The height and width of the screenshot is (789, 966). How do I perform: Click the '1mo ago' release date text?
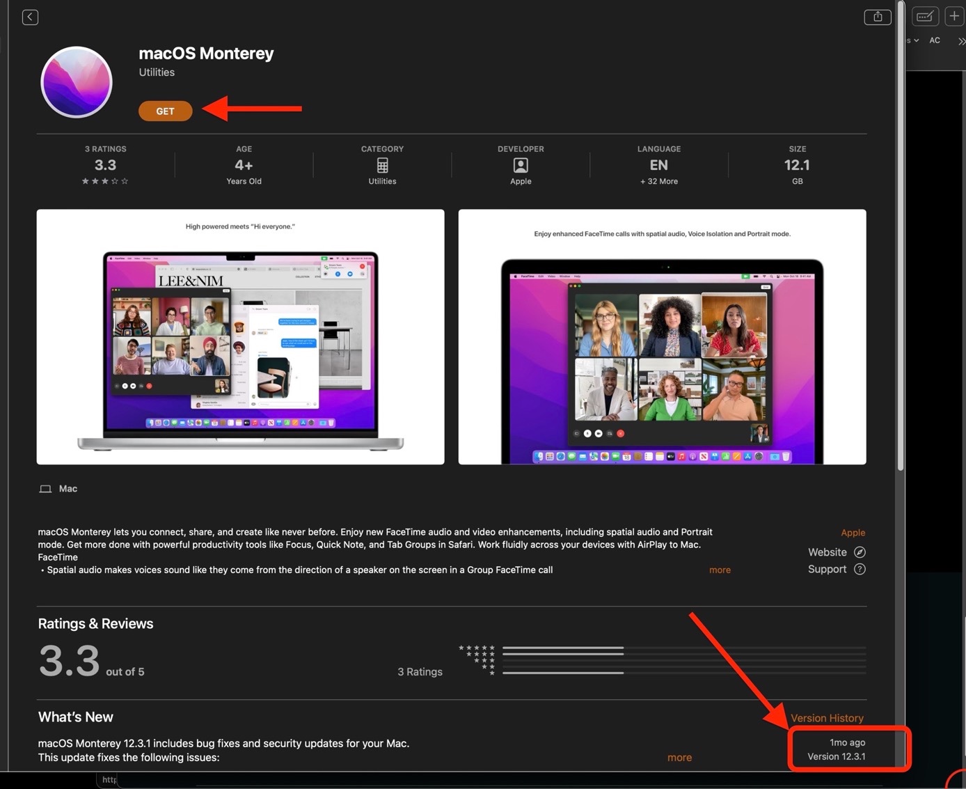pos(848,743)
